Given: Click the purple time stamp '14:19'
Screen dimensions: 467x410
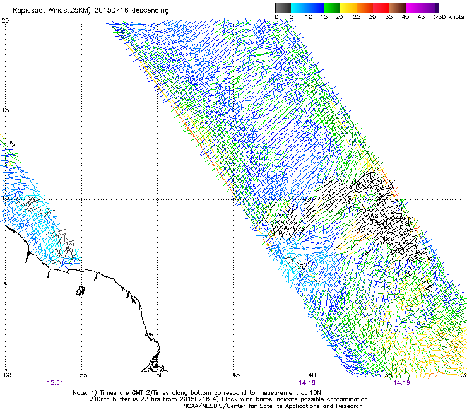Looking at the screenshot, I should point(402,383).
